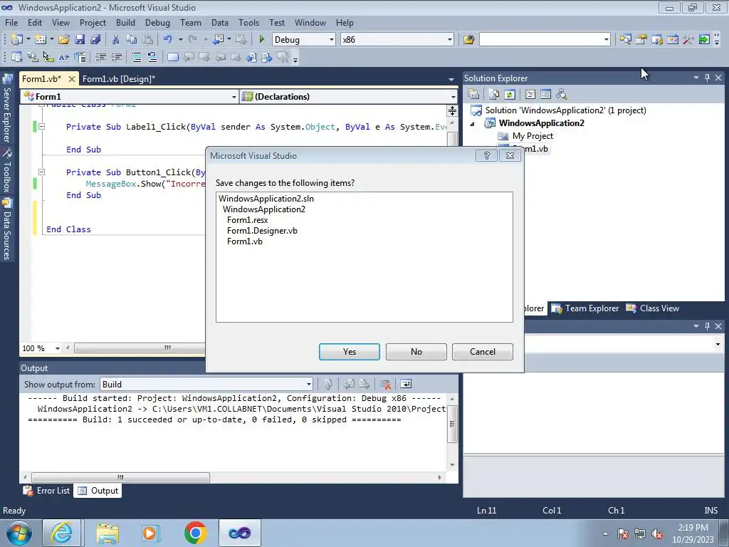Select Form1.Designer.vb in the dialog list
The height and width of the screenshot is (547, 729).
point(262,231)
